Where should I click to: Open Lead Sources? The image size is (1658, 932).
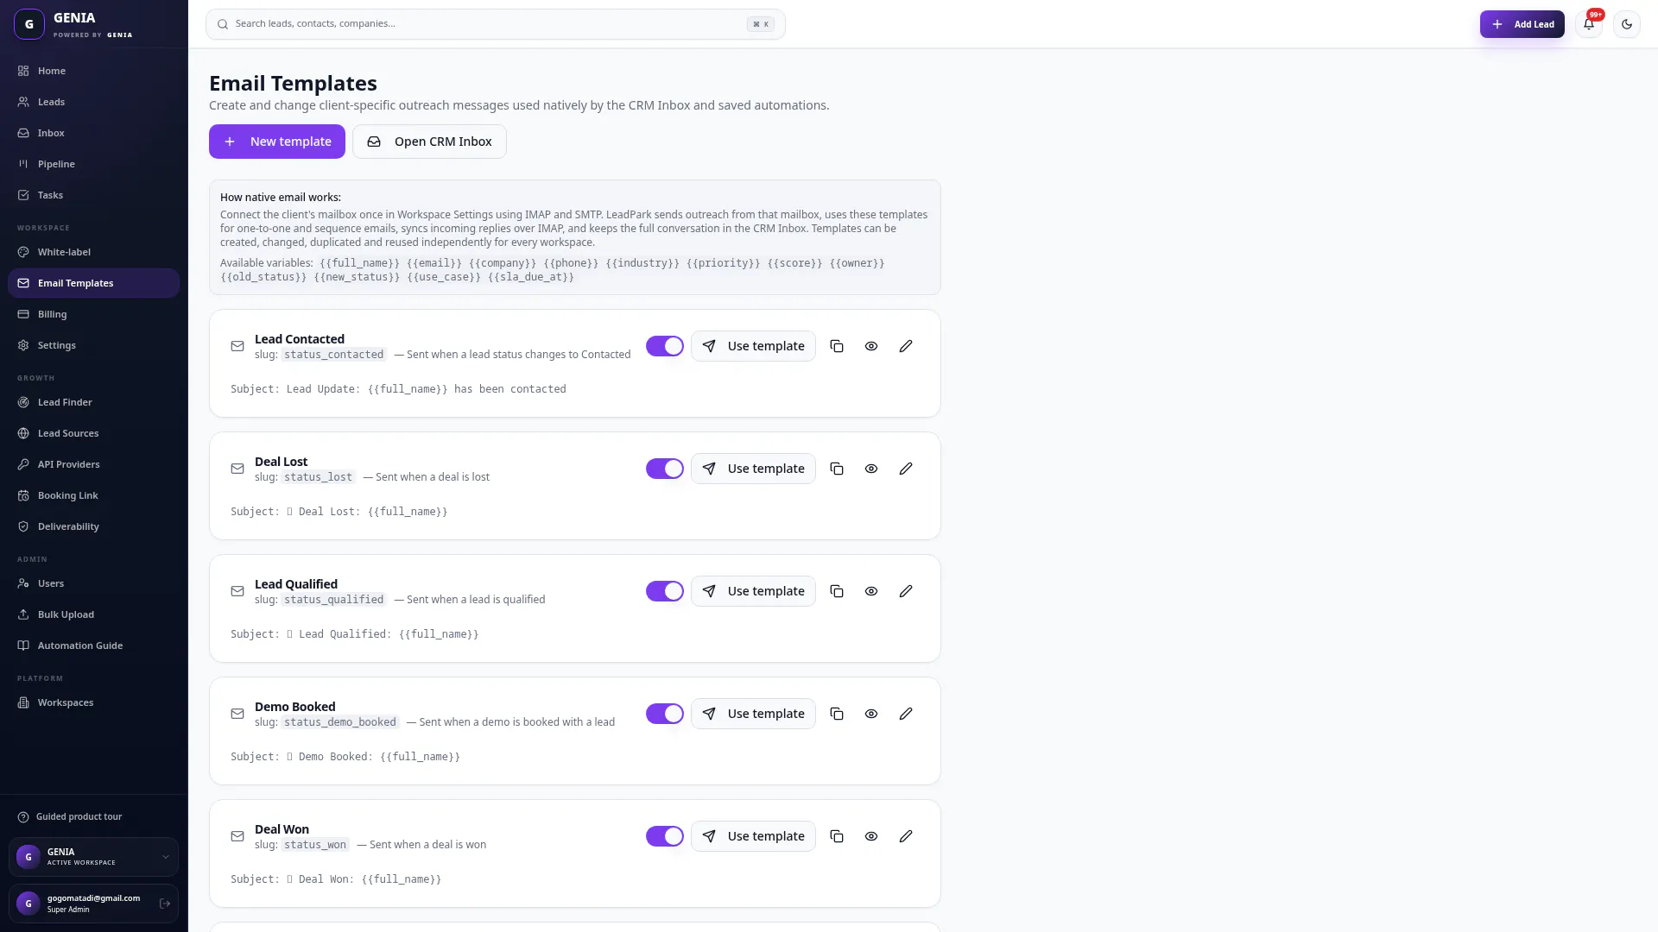point(93,433)
